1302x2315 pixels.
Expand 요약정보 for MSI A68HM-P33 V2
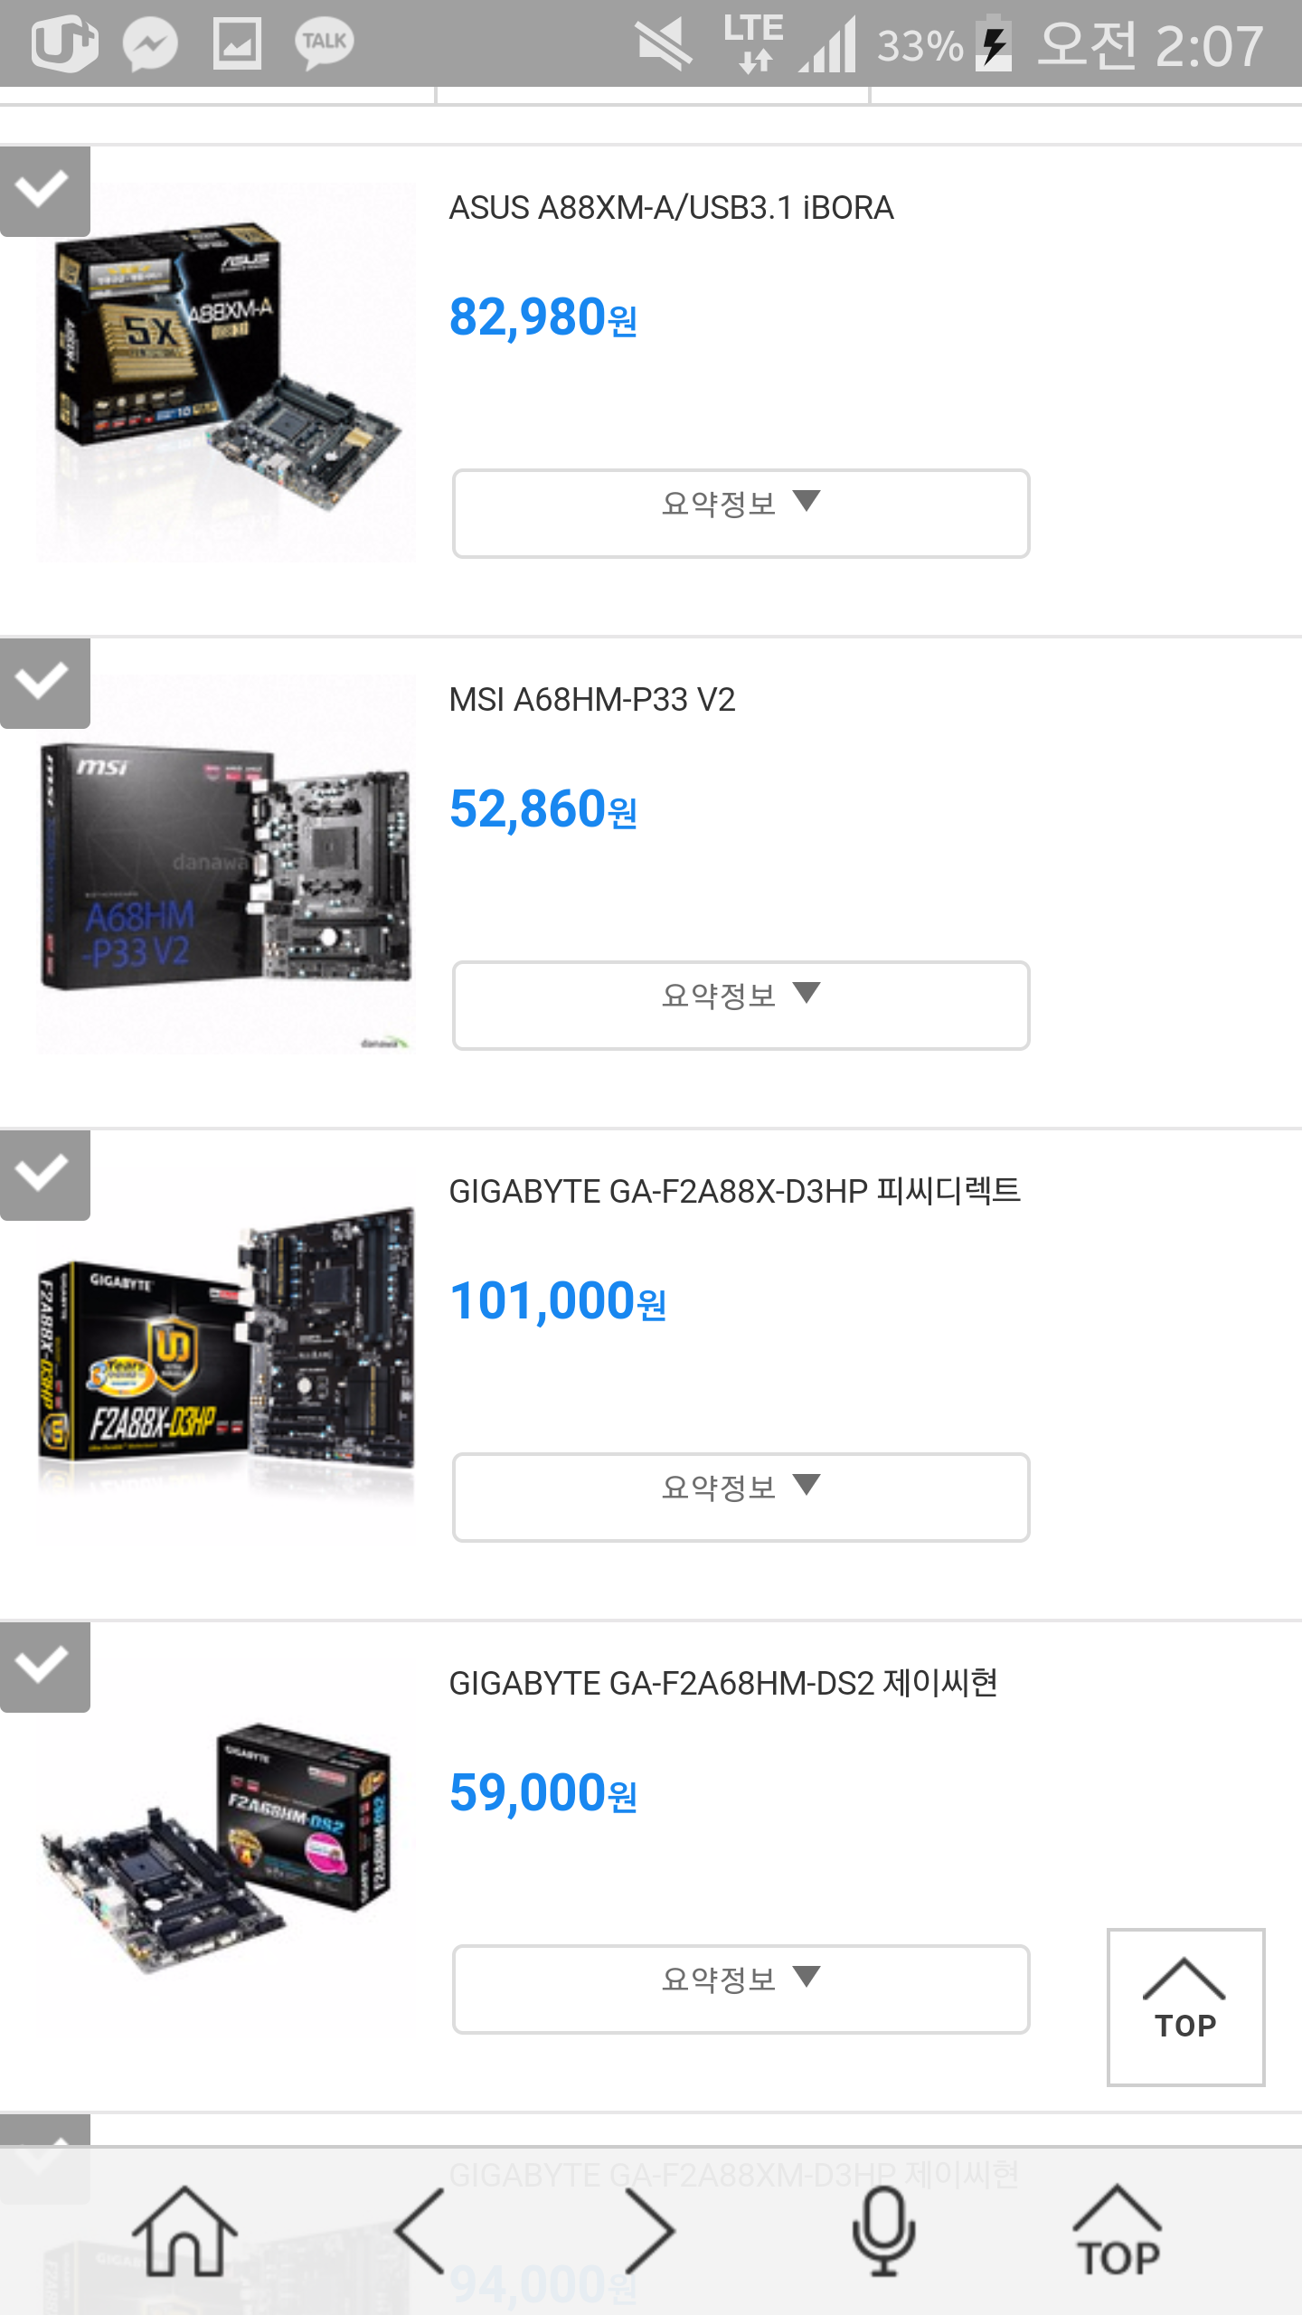[x=741, y=1005]
